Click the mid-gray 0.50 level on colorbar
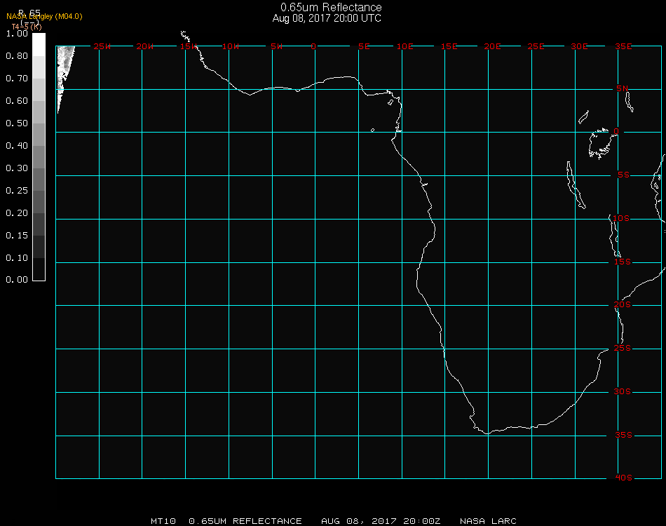The height and width of the screenshot is (526, 666). point(39,134)
